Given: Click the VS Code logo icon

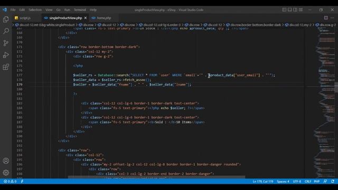Looking at the screenshot, I should coord(5,10).
